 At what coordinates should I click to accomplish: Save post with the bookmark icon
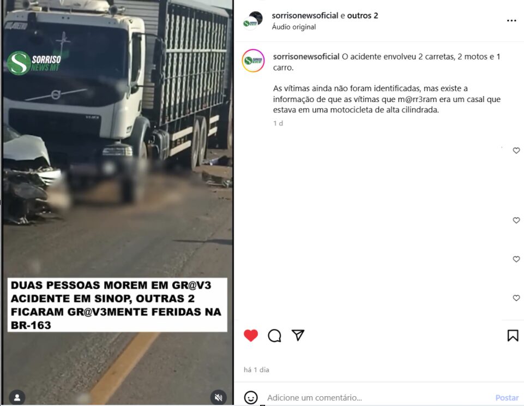point(513,336)
